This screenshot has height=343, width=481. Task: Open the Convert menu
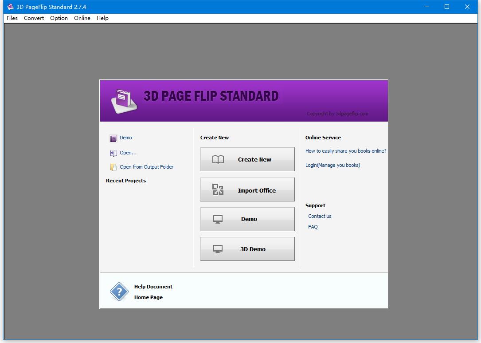34,18
